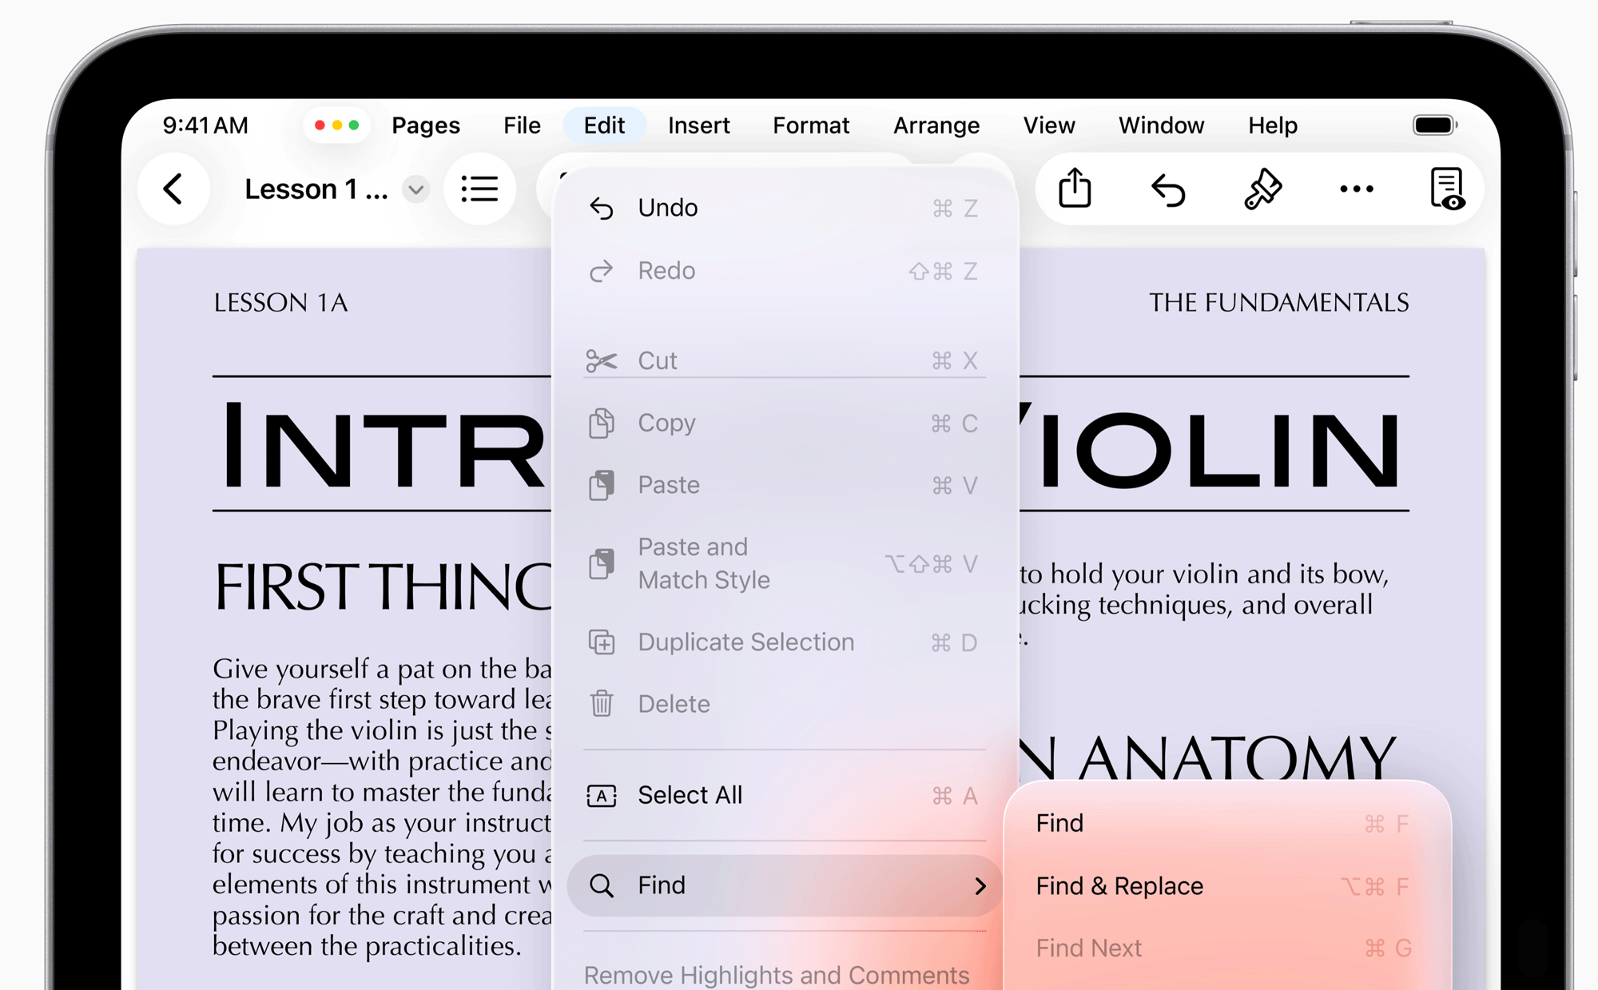Screen dimensions: 1598x990
Task: Open the Format menu
Action: (810, 125)
